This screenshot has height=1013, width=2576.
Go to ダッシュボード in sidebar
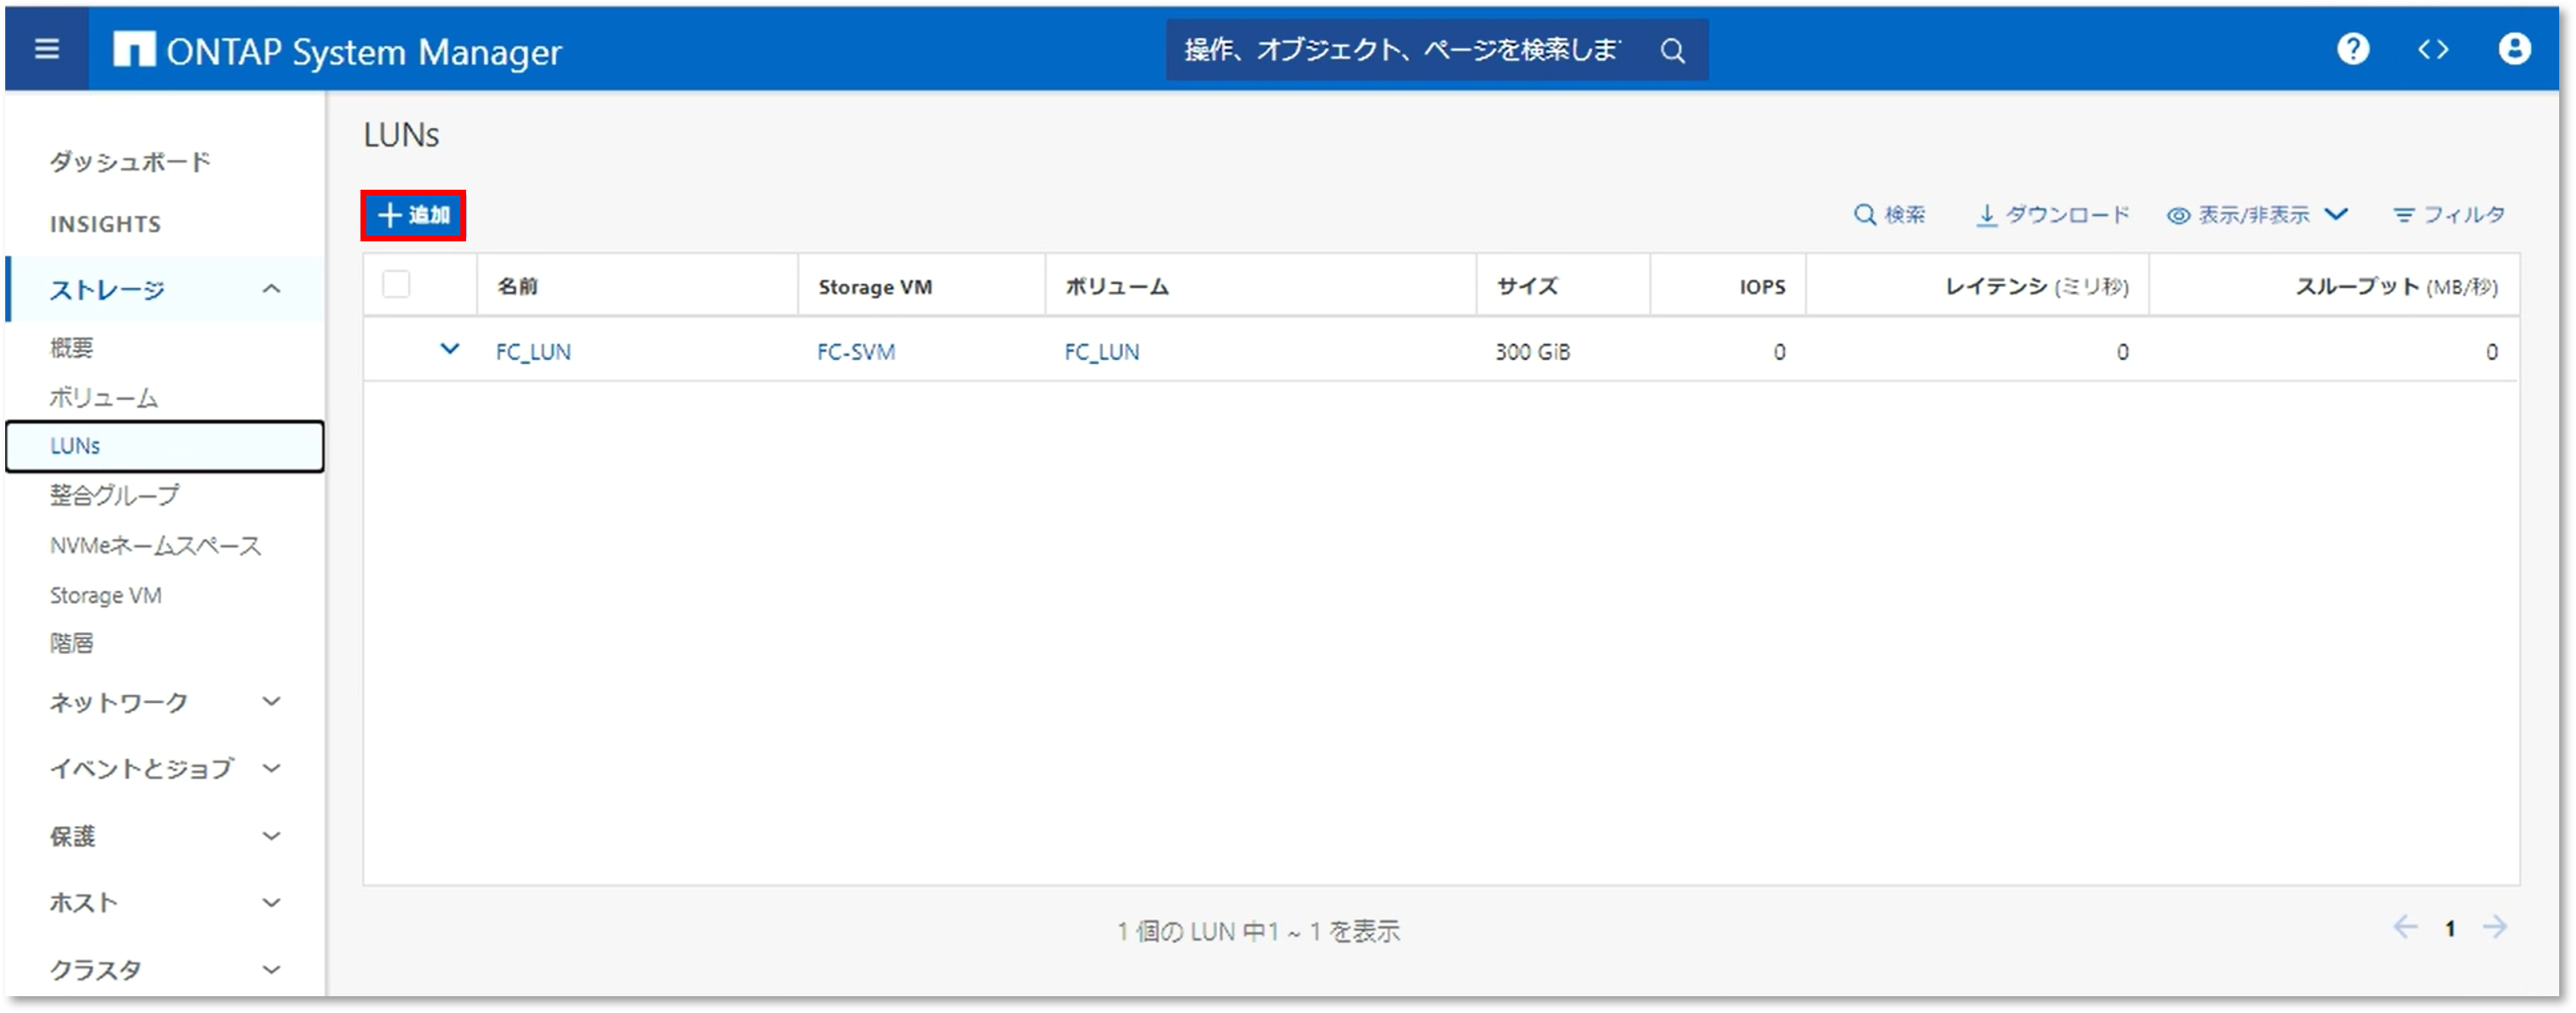pos(130,161)
